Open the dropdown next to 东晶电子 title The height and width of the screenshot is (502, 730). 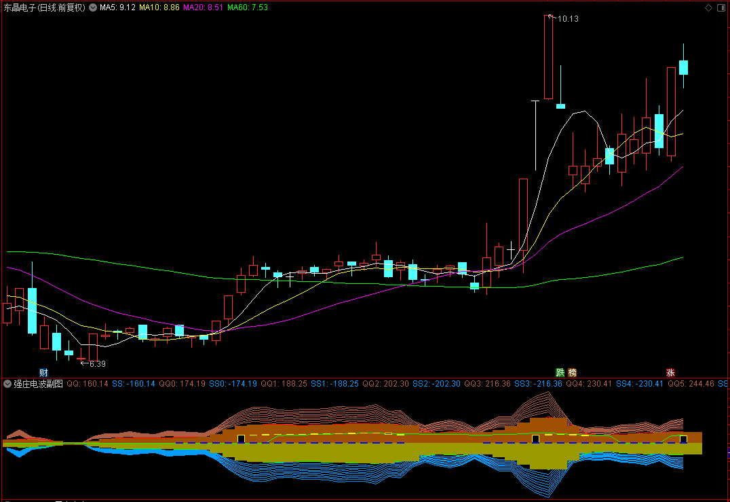[x=93, y=7]
